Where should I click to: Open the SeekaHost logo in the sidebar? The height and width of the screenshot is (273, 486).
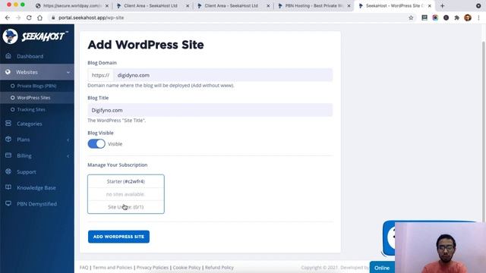click(35, 36)
